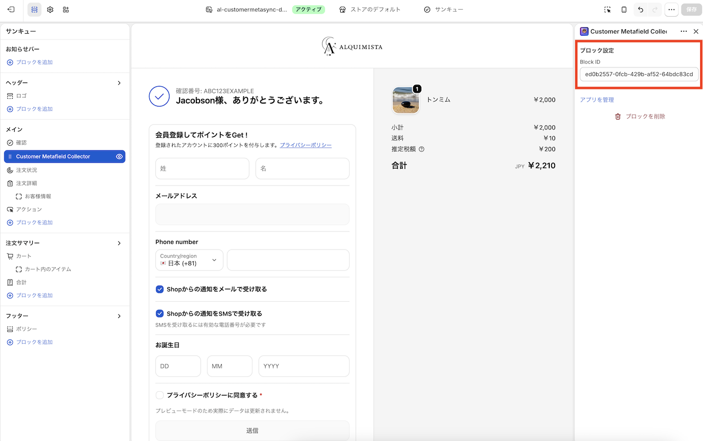The image size is (703, 441).
Task: Click the 姓 input field
Action: click(202, 168)
